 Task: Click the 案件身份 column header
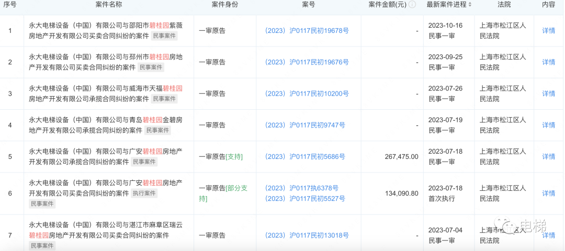tap(225, 5)
